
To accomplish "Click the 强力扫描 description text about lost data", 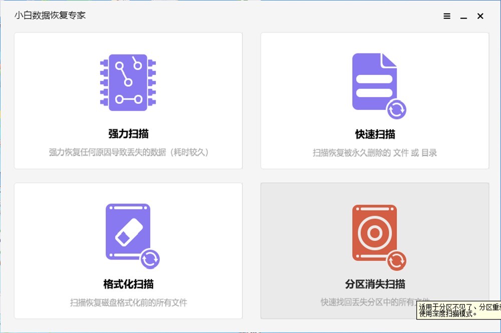I will tap(128, 152).
